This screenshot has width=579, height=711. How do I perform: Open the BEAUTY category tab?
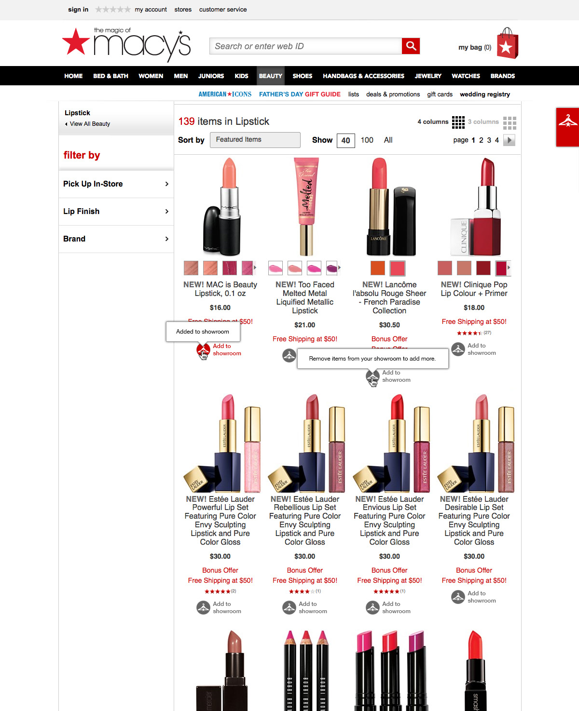click(270, 76)
